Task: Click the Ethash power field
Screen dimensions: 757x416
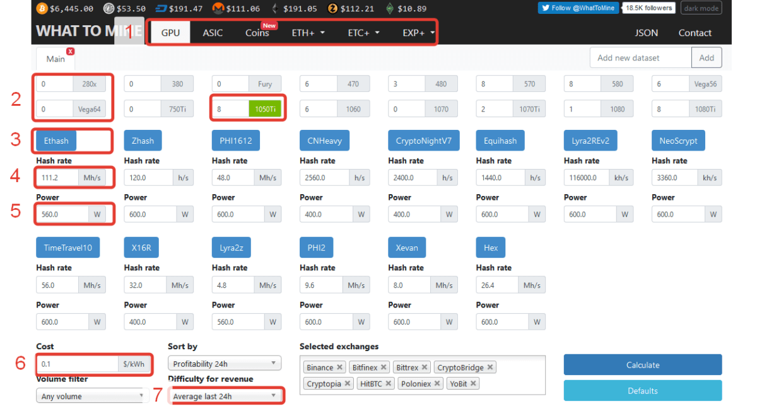Action: pyautogui.click(x=62, y=214)
